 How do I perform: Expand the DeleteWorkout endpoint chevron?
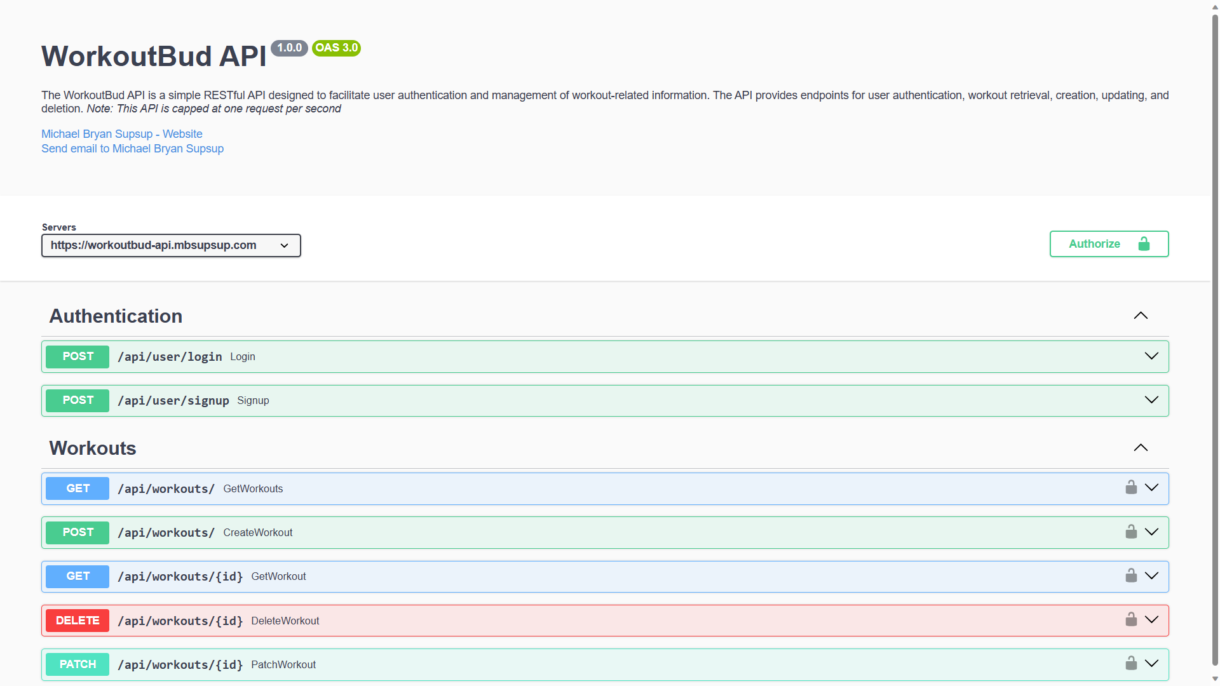(1151, 619)
